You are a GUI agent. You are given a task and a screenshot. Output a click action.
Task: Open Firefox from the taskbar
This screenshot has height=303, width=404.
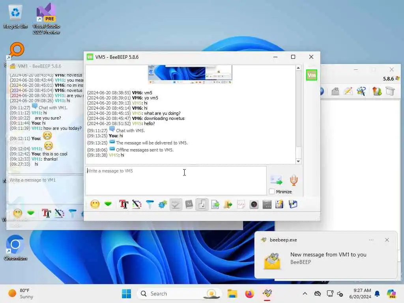tap(249, 294)
